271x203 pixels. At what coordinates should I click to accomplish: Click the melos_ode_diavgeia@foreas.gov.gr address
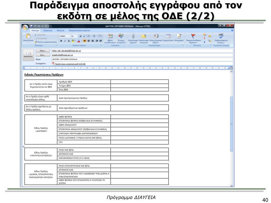click(x=66, y=51)
